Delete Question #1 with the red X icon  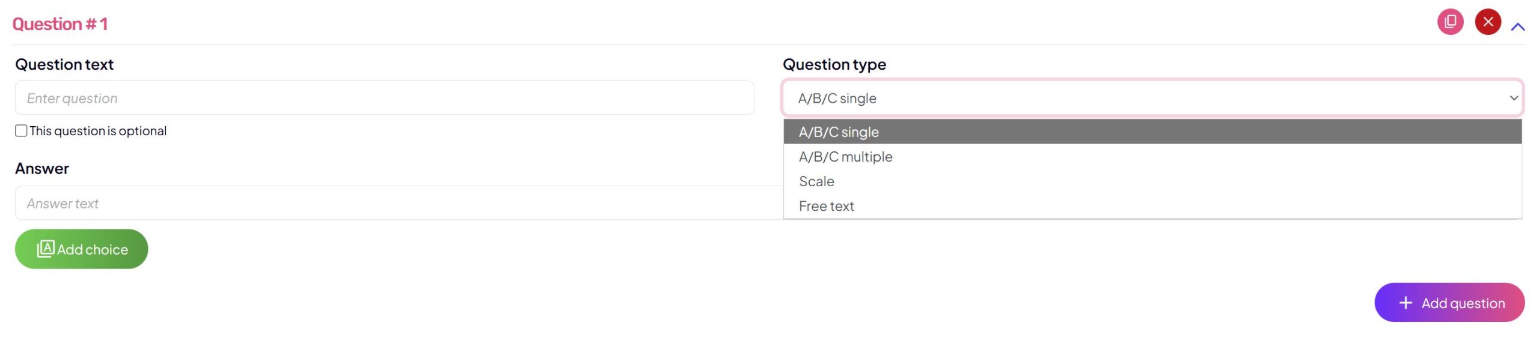1487,22
